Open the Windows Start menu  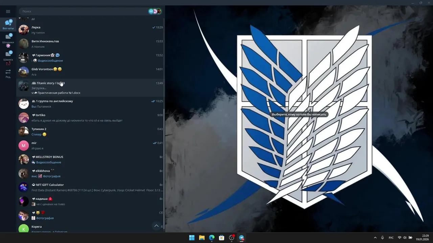click(192, 238)
